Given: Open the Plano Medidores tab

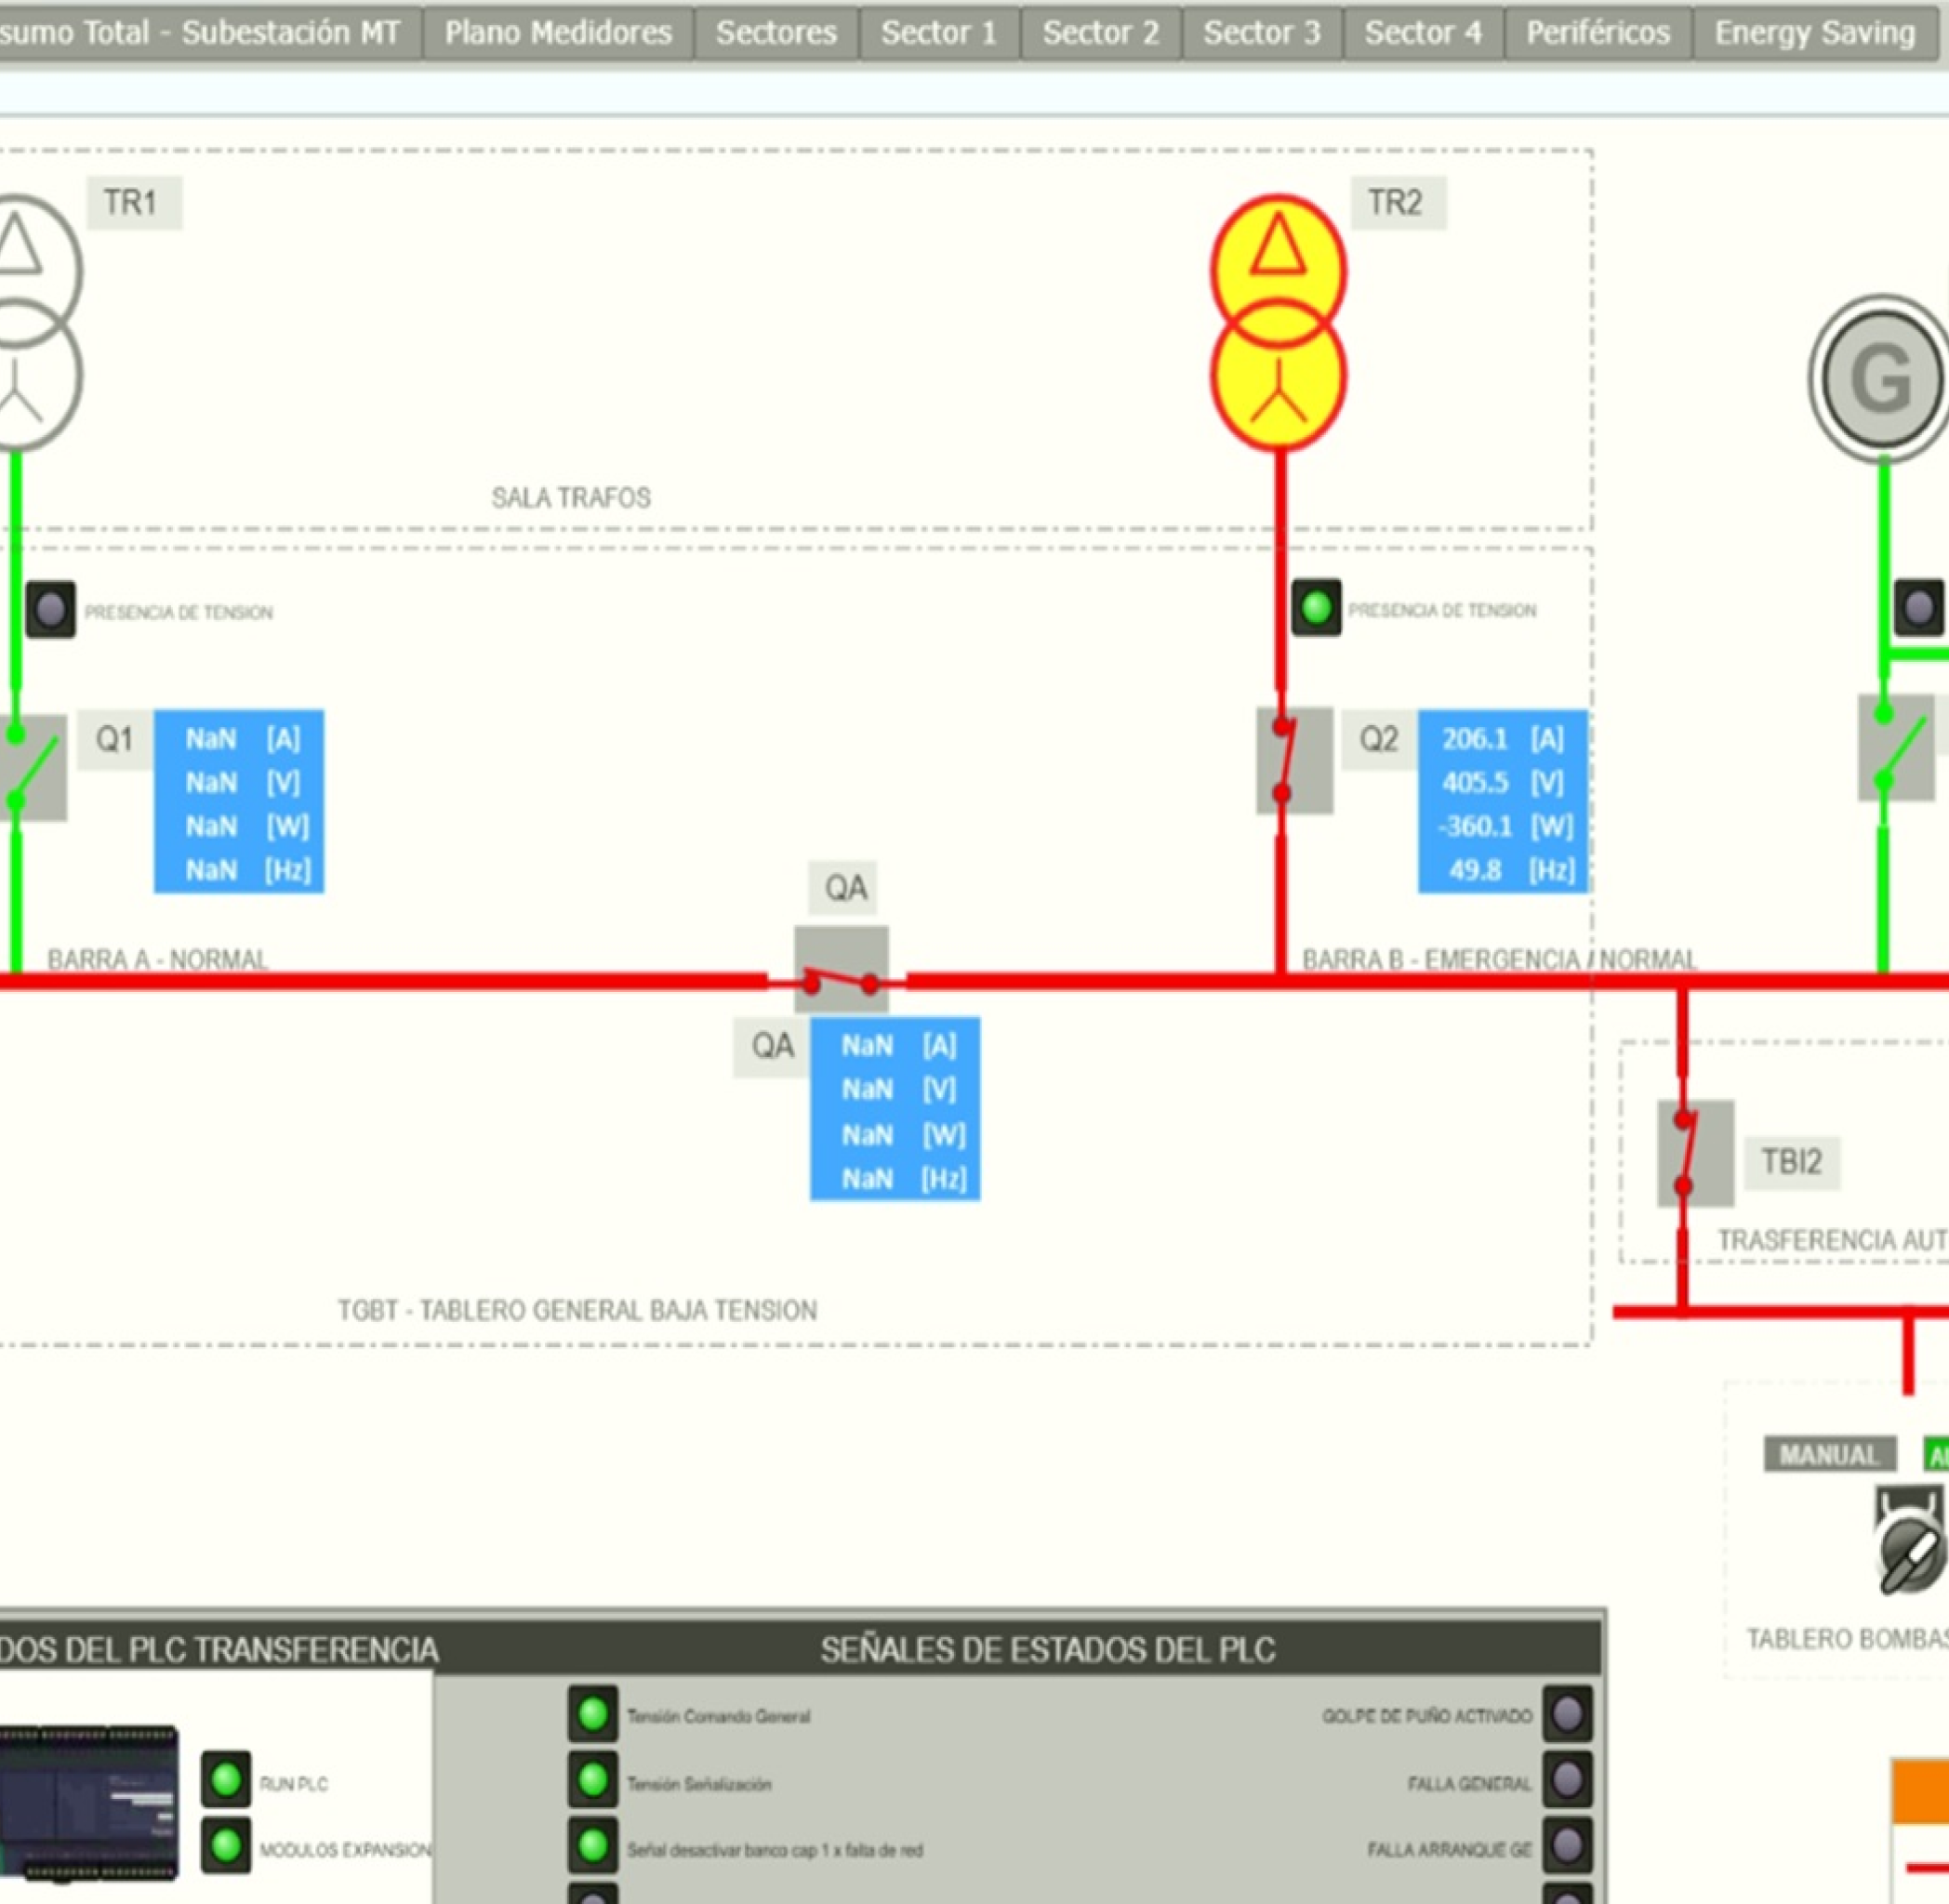Looking at the screenshot, I should [x=558, y=33].
